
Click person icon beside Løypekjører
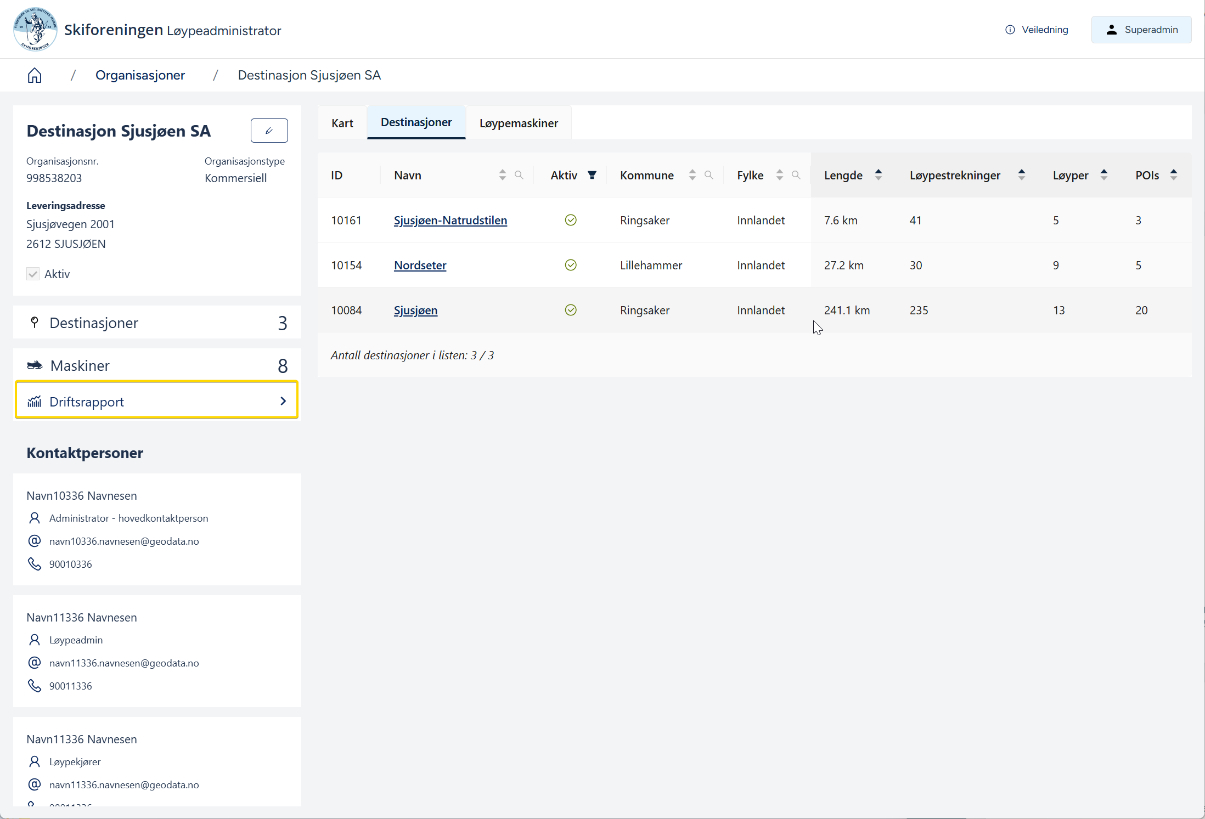point(35,761)
